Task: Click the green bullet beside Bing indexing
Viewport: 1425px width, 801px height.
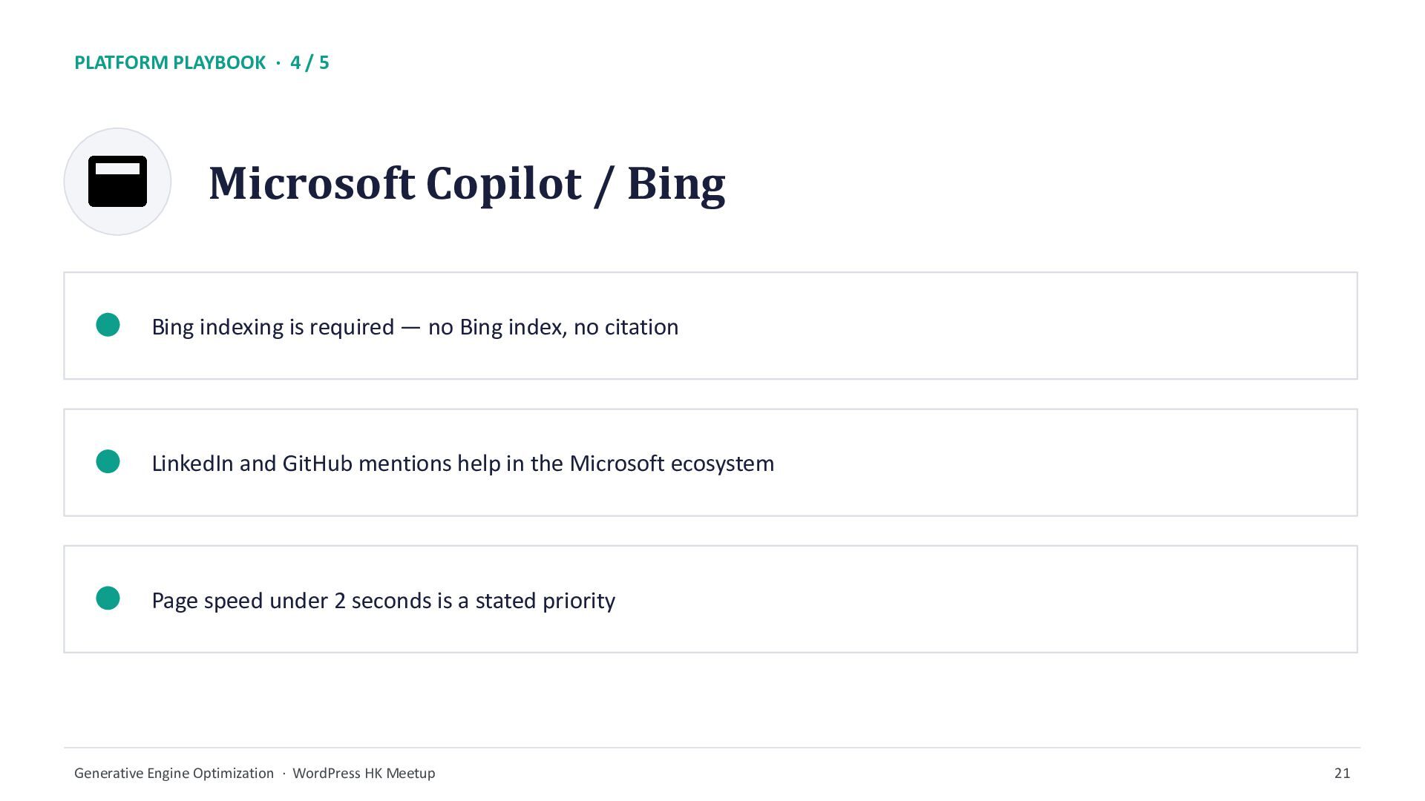Action: 108,325
